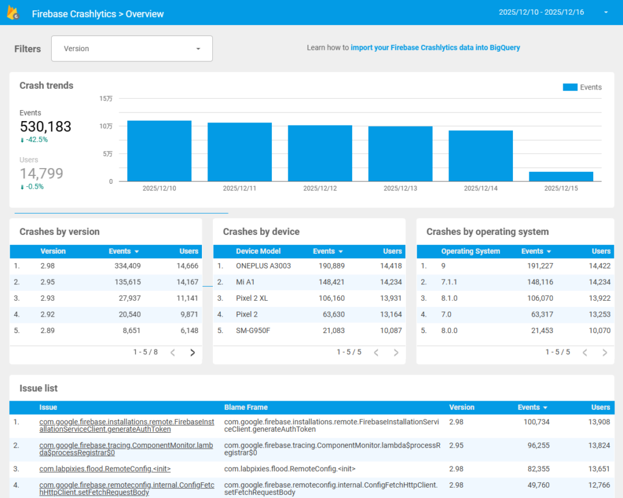Sort Crashes by version by Events header
Viewport: 623px width, 498px height.
[x=124, y=251]
